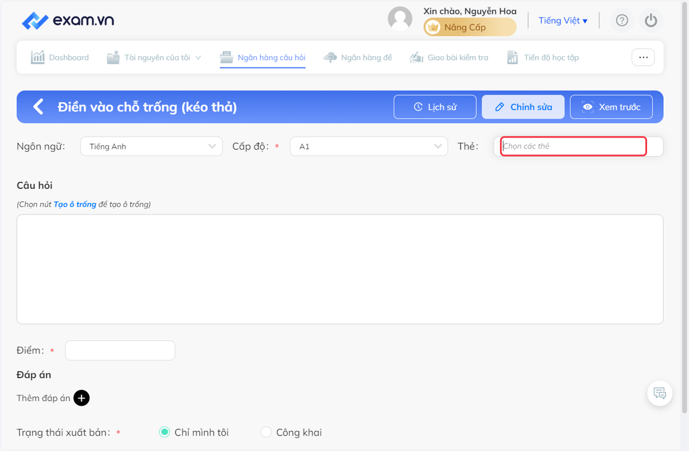Click the back arrow in the header

click(38, 107)
